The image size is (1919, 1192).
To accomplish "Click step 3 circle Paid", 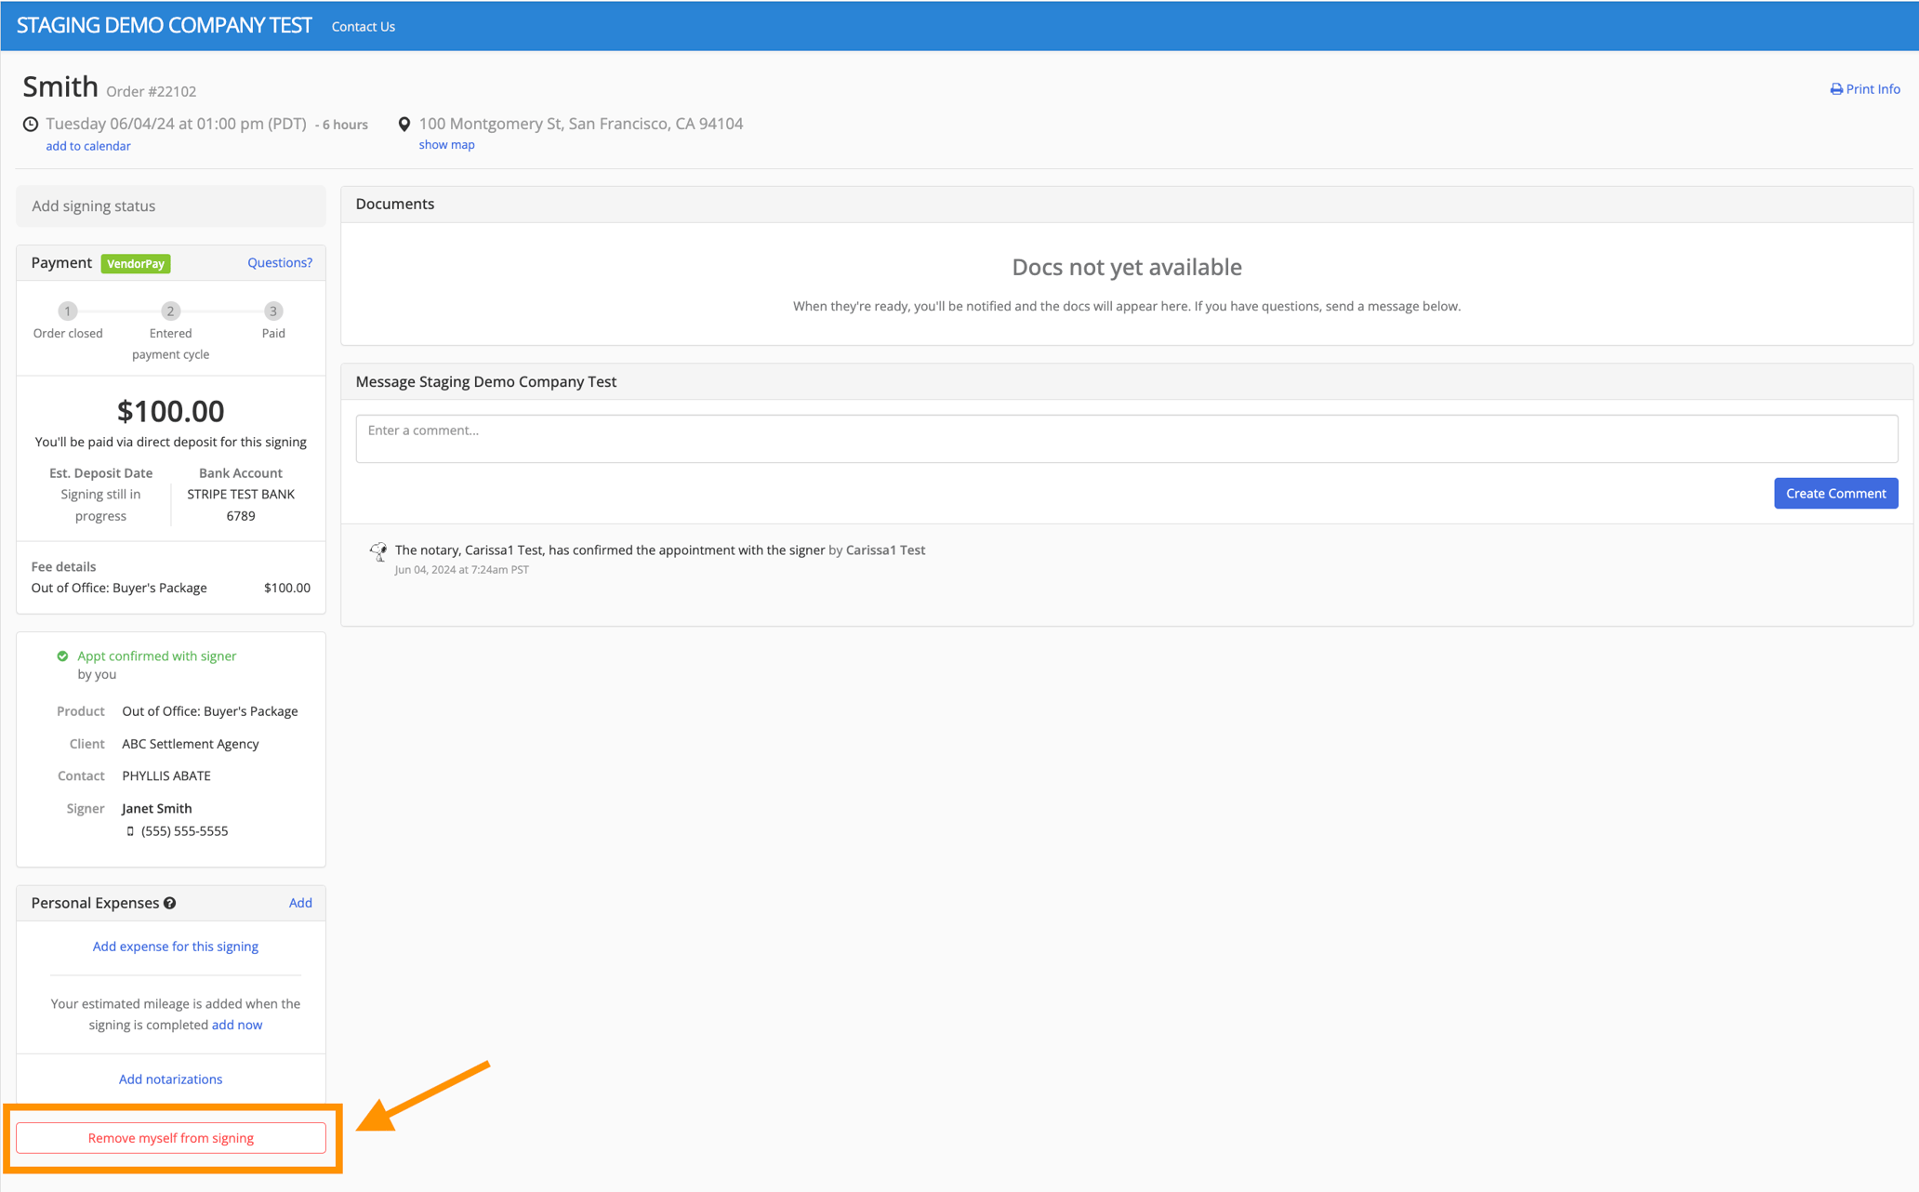I will pos(273,311).
